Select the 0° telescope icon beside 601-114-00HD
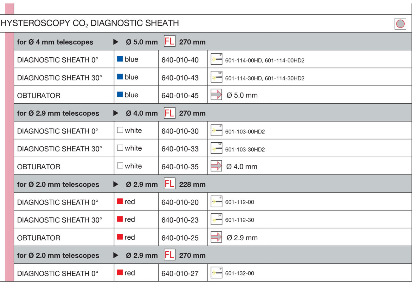Image resolution: width=412 pixels, height=285 pixels. click(216, 59)
